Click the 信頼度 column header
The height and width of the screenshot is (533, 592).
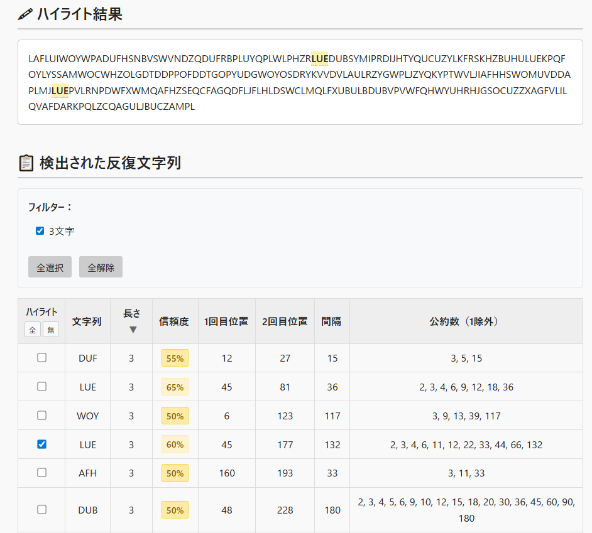(174, 321)
